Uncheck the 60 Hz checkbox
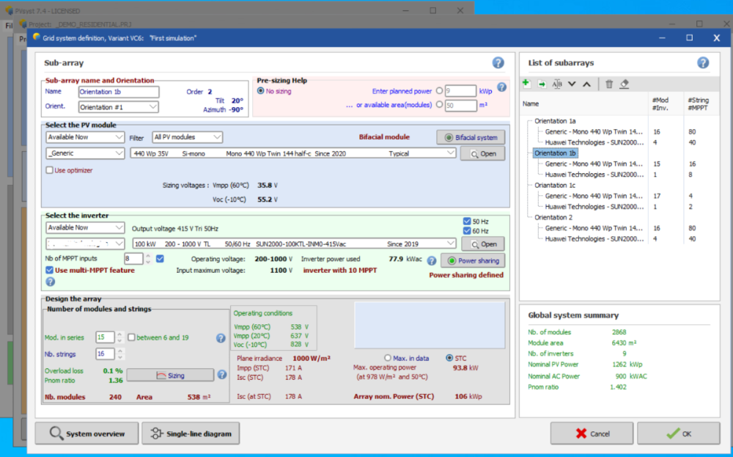 tap(468, 231)
